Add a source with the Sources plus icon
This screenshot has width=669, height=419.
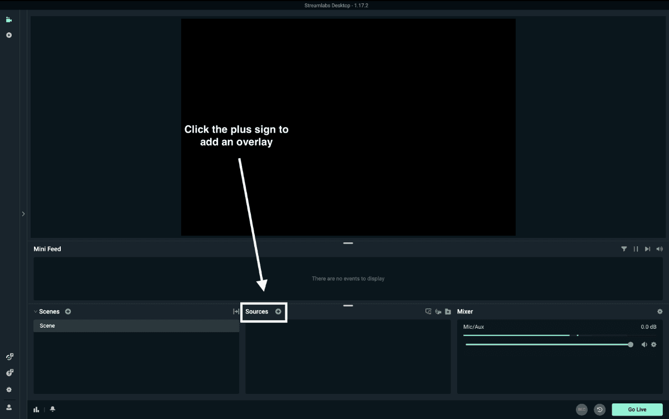(x=278, y=311)
